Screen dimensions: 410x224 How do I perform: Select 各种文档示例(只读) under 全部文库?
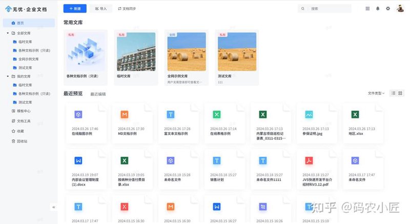coord(34,50)
